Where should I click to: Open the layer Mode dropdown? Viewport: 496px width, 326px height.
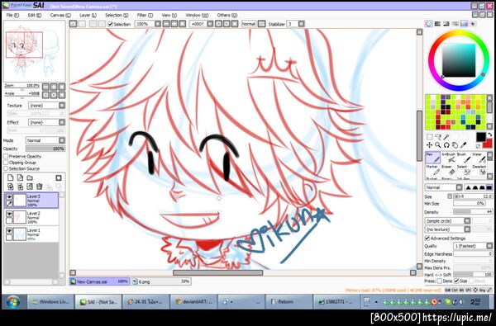[45, 140]
